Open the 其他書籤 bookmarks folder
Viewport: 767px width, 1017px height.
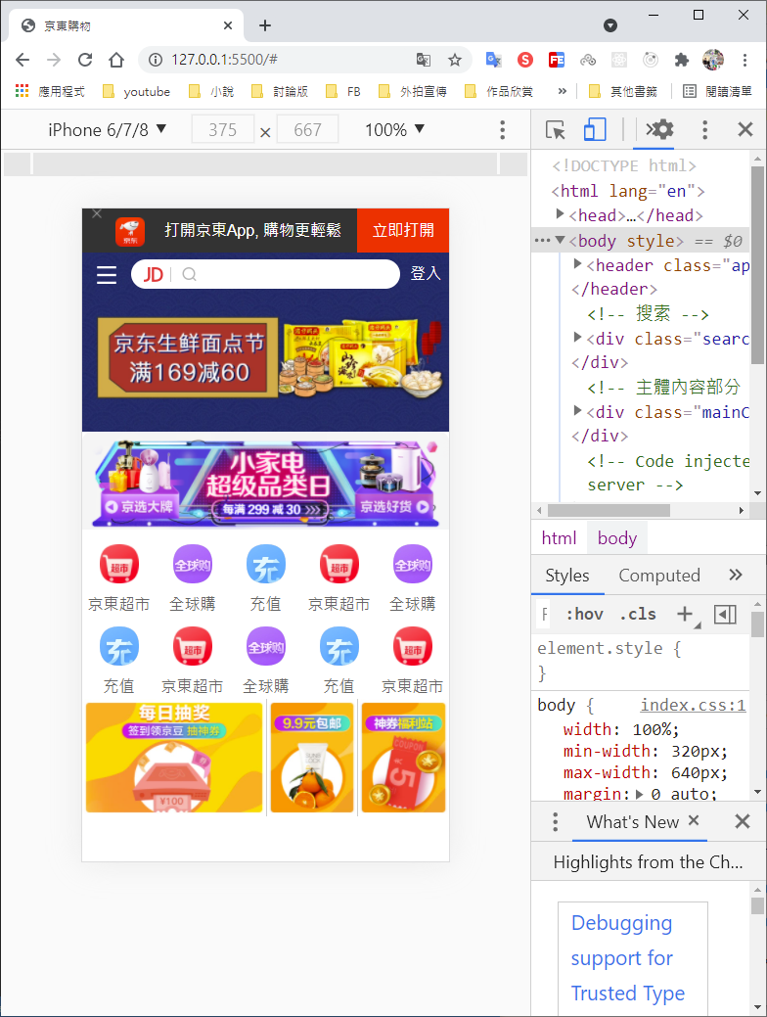point(623,91)
